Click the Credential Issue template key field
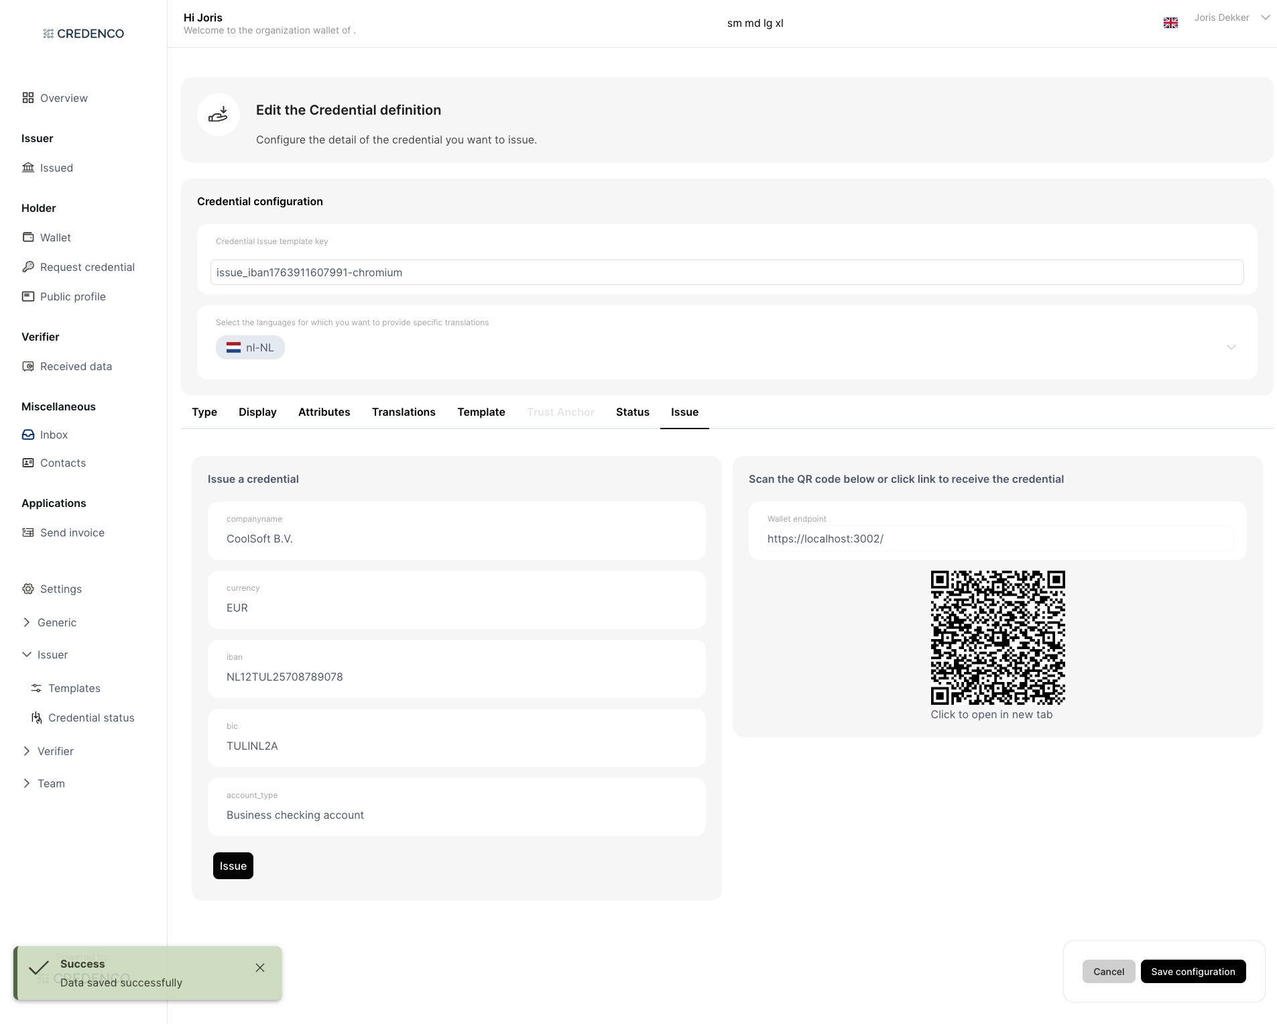The width and height of the screenshot is (1277, 1024). click(727, 272)
